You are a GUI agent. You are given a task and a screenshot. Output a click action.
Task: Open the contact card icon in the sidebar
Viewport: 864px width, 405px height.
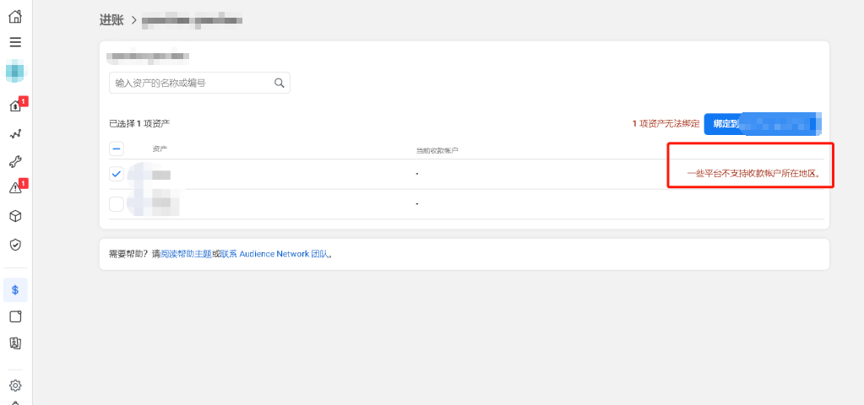pyautogui.click(x=15, y=343)
